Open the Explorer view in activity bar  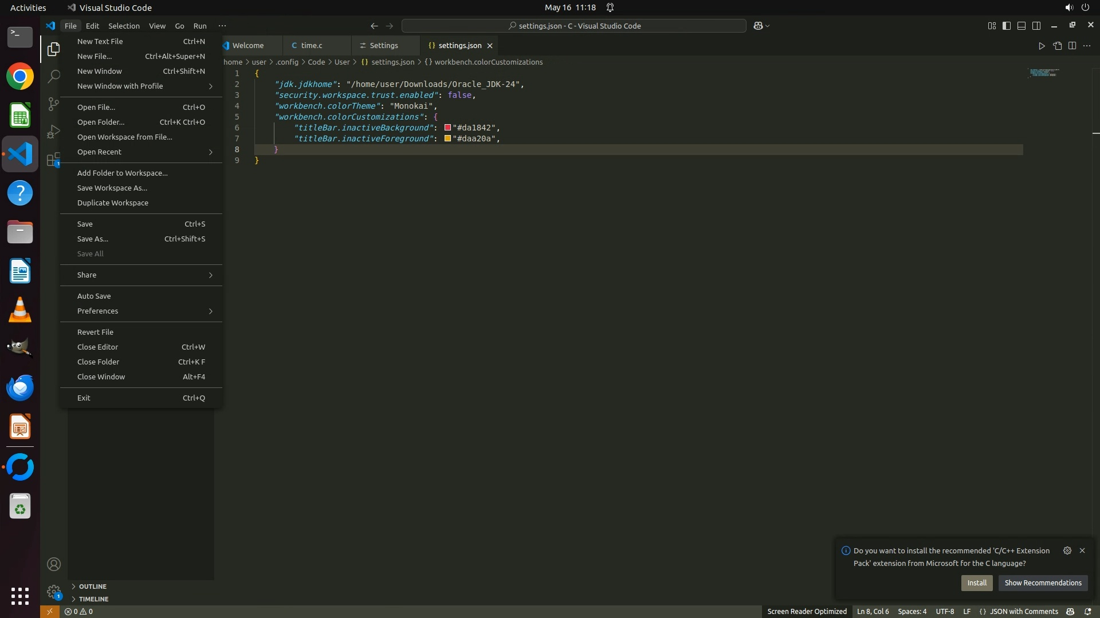(x=53, y=49)
